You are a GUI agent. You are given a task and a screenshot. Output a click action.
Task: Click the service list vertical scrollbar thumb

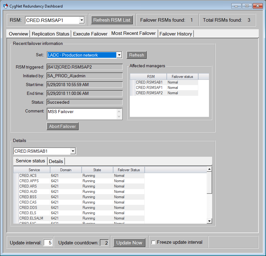(x=209, y=182)
